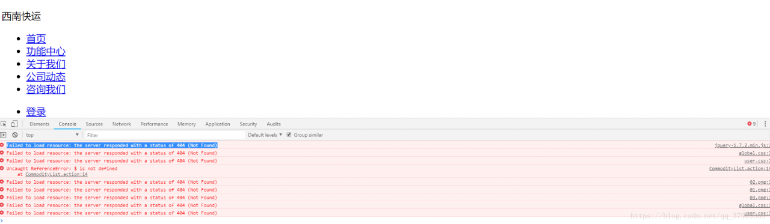Image resolution: width=770 pixels, height=224 pixels.
Task: Select the Console tab
Action: pos(67,124)
